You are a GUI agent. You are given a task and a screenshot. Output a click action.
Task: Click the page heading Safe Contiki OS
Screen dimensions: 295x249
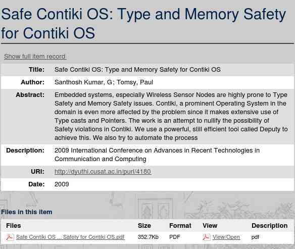(x=143, y=24)
